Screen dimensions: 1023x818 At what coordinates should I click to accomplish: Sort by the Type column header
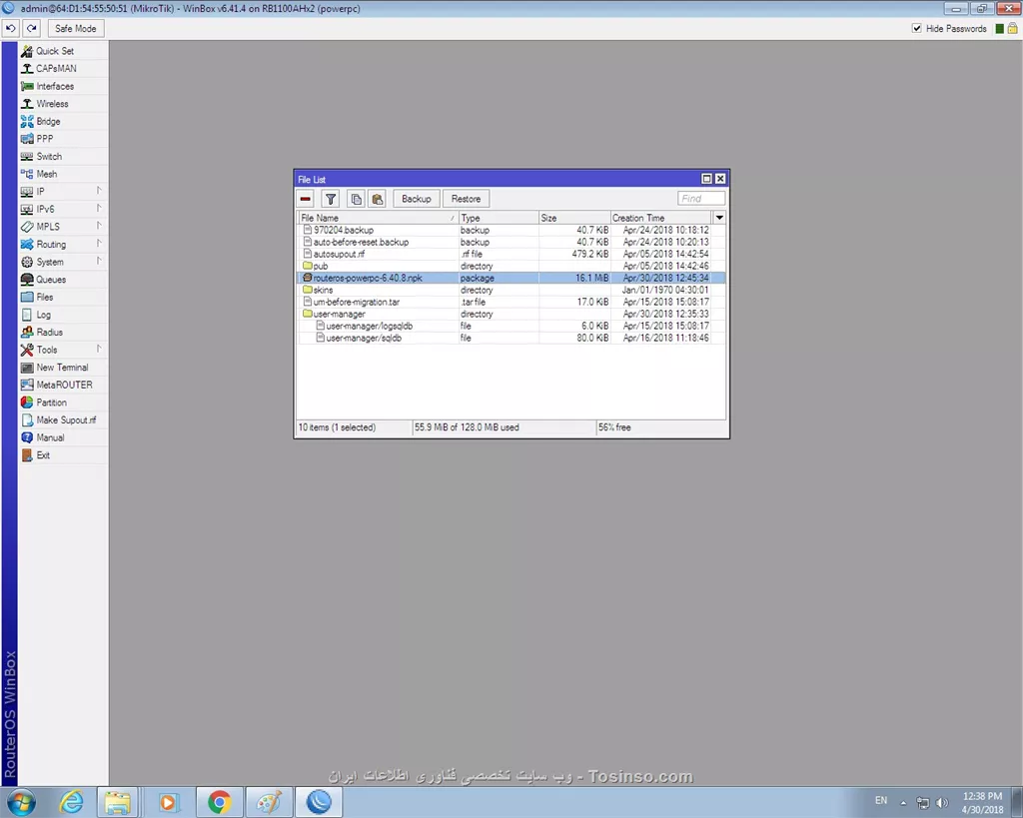[x=499, y=218]
